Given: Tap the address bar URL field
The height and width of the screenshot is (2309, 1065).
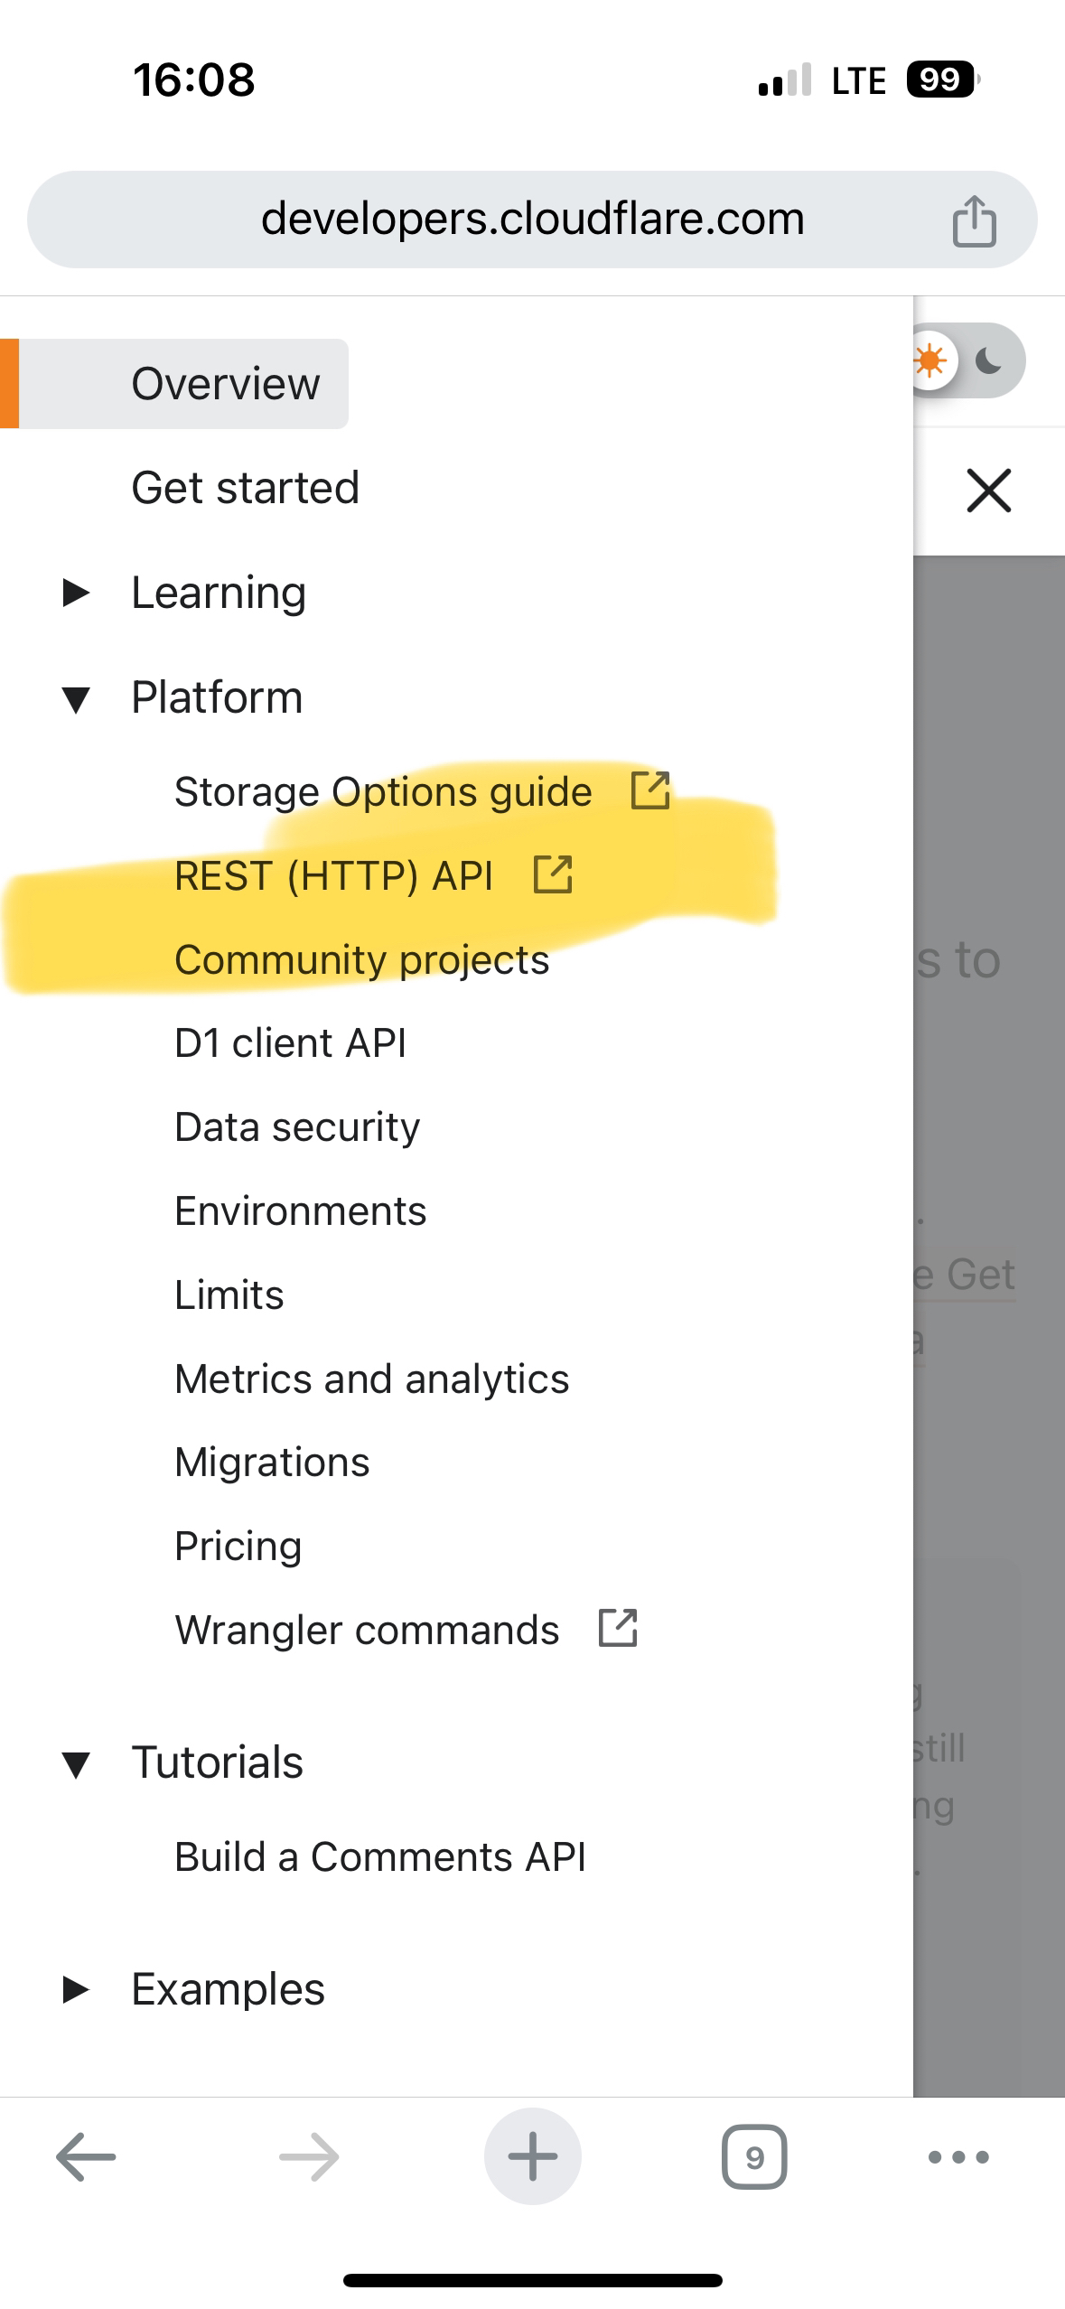Looking at the screenshot, I should click(x=532, y=220).
